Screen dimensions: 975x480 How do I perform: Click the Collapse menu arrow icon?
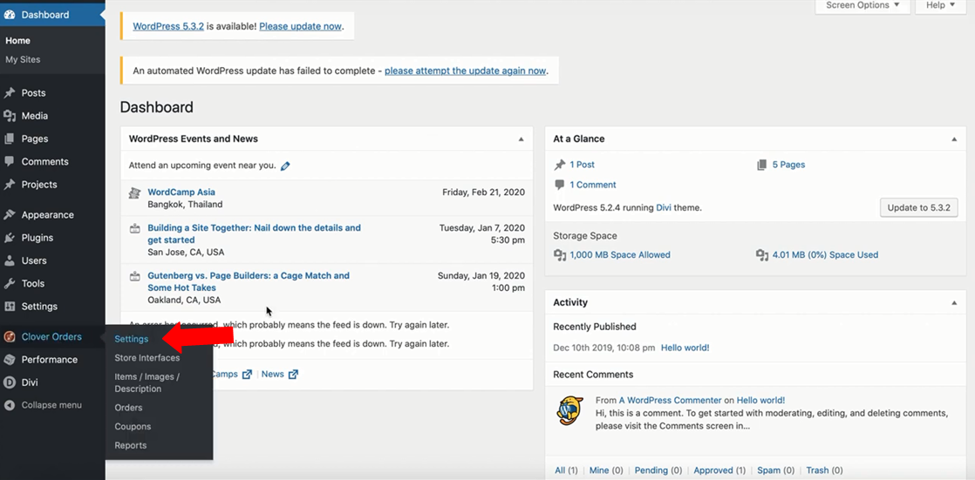coord(10,405)
